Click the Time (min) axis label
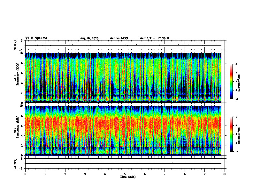The width and height of the screenshot is (253, 195). click(x=128, y=177)
